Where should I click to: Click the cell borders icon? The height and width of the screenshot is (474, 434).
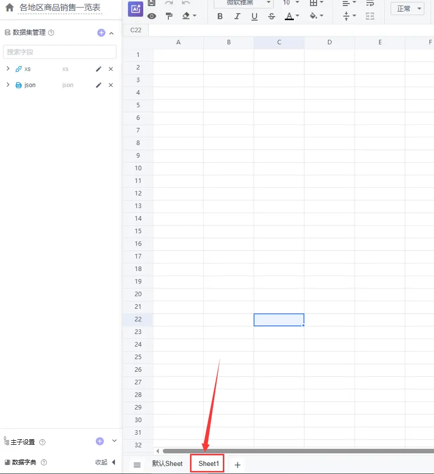314,3
